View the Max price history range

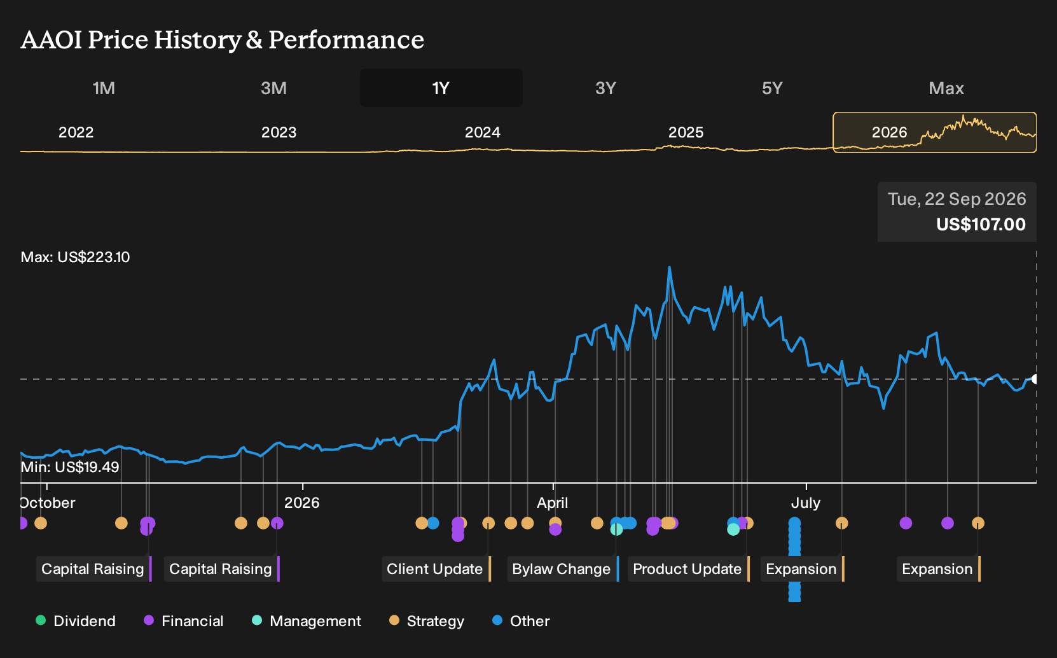tap(946, 88)
